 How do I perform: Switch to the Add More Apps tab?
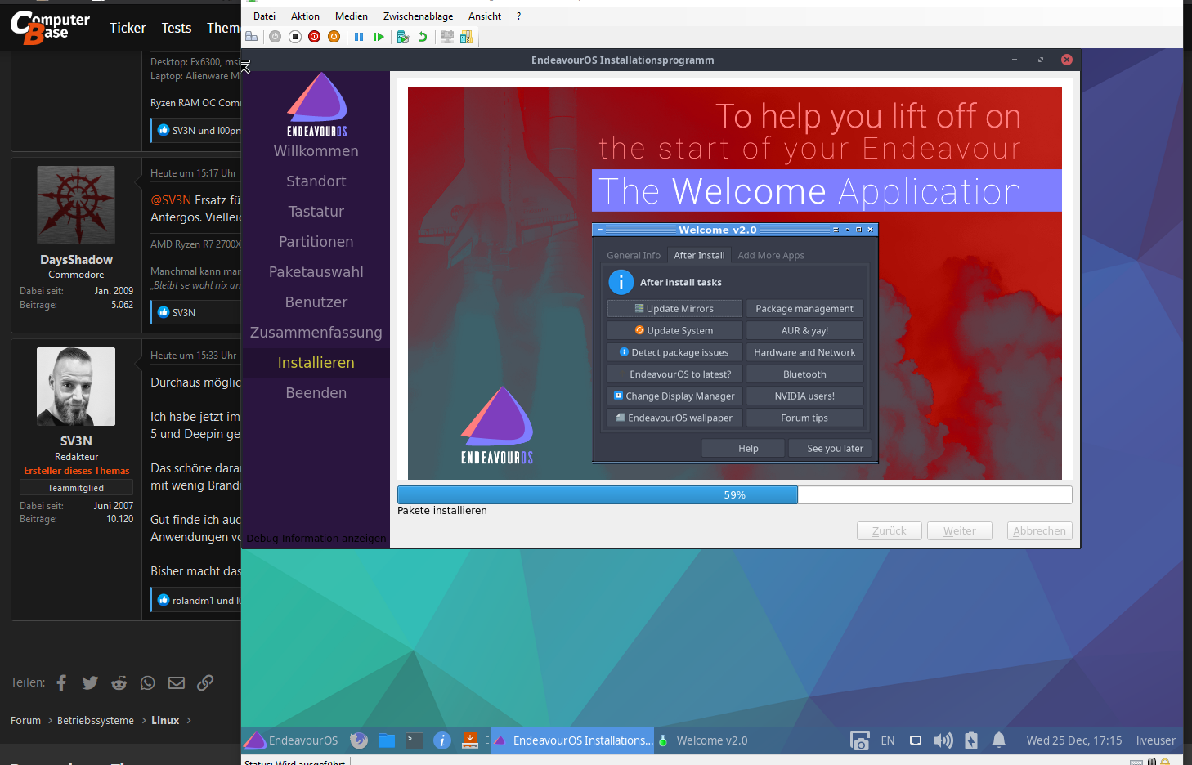[x=771, y=255]
